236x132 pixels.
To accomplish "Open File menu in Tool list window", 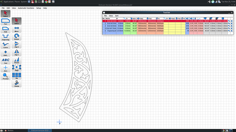I will tap(105, 16).
